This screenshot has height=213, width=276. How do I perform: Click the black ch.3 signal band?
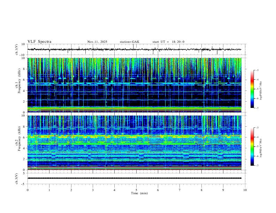[x=134, y=178]
